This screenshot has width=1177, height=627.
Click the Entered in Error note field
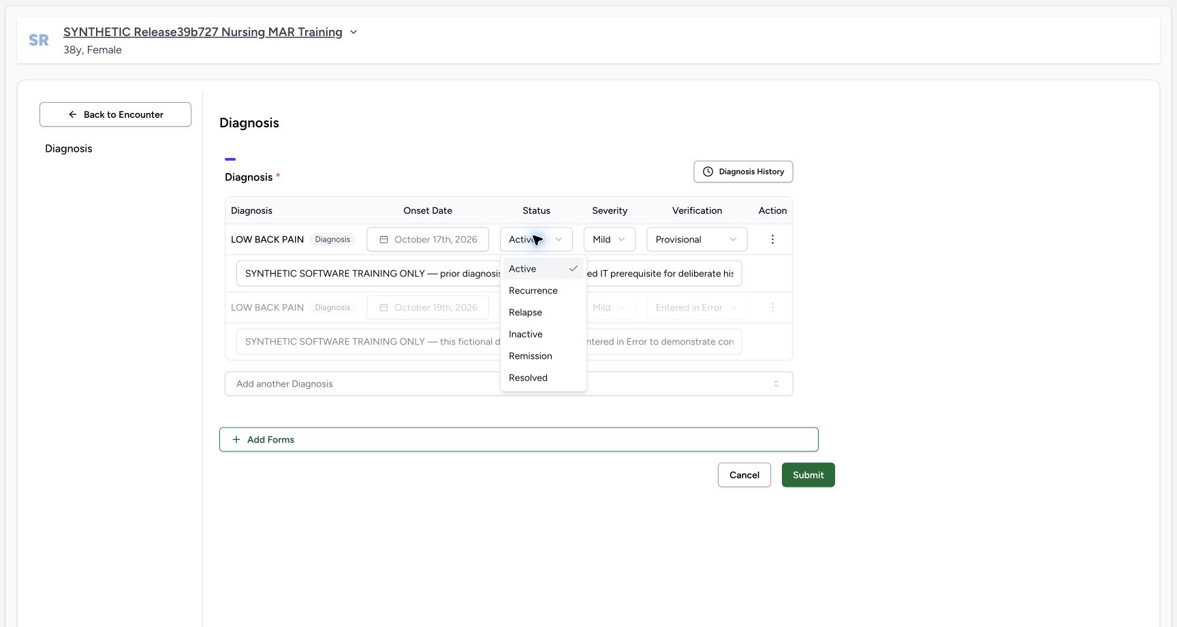point(489,342)
